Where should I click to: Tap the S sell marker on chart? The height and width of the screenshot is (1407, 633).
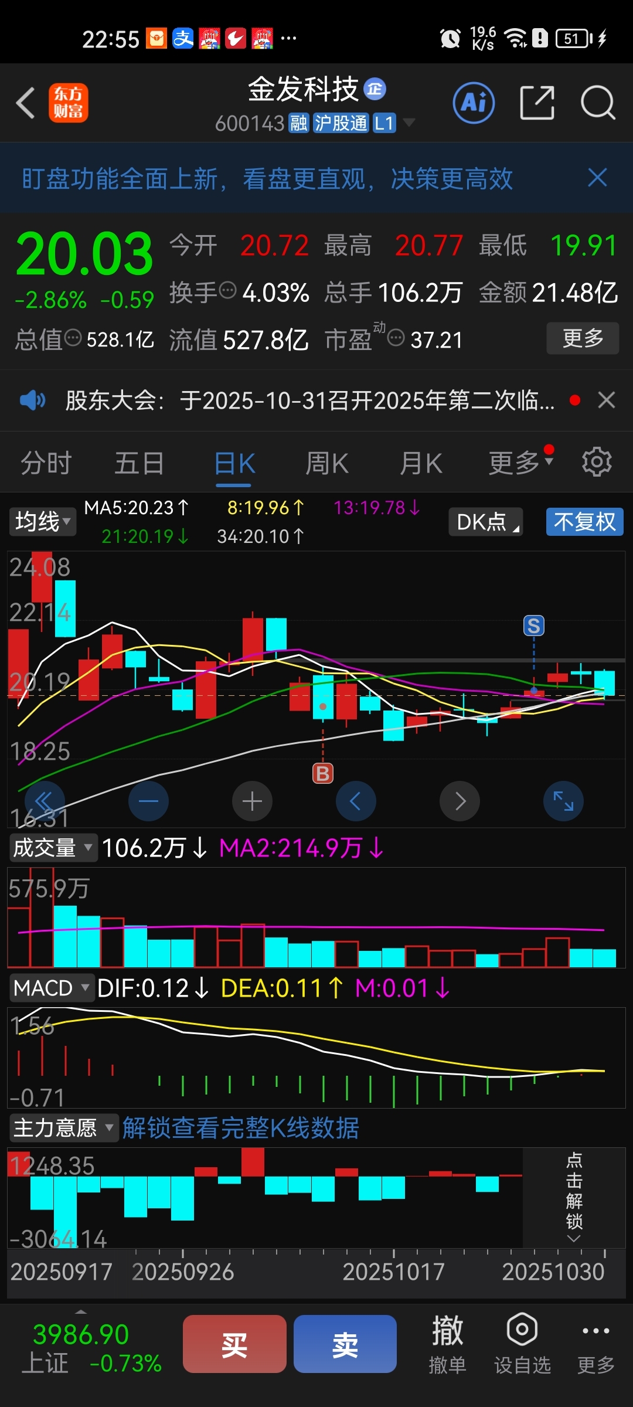[x=533, y=626]
